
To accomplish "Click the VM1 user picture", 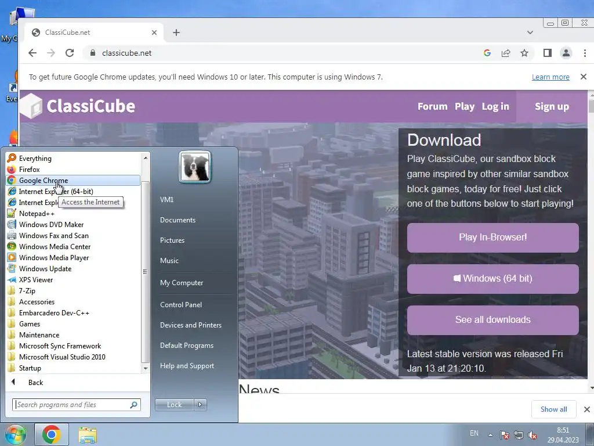I will [195, 167].
